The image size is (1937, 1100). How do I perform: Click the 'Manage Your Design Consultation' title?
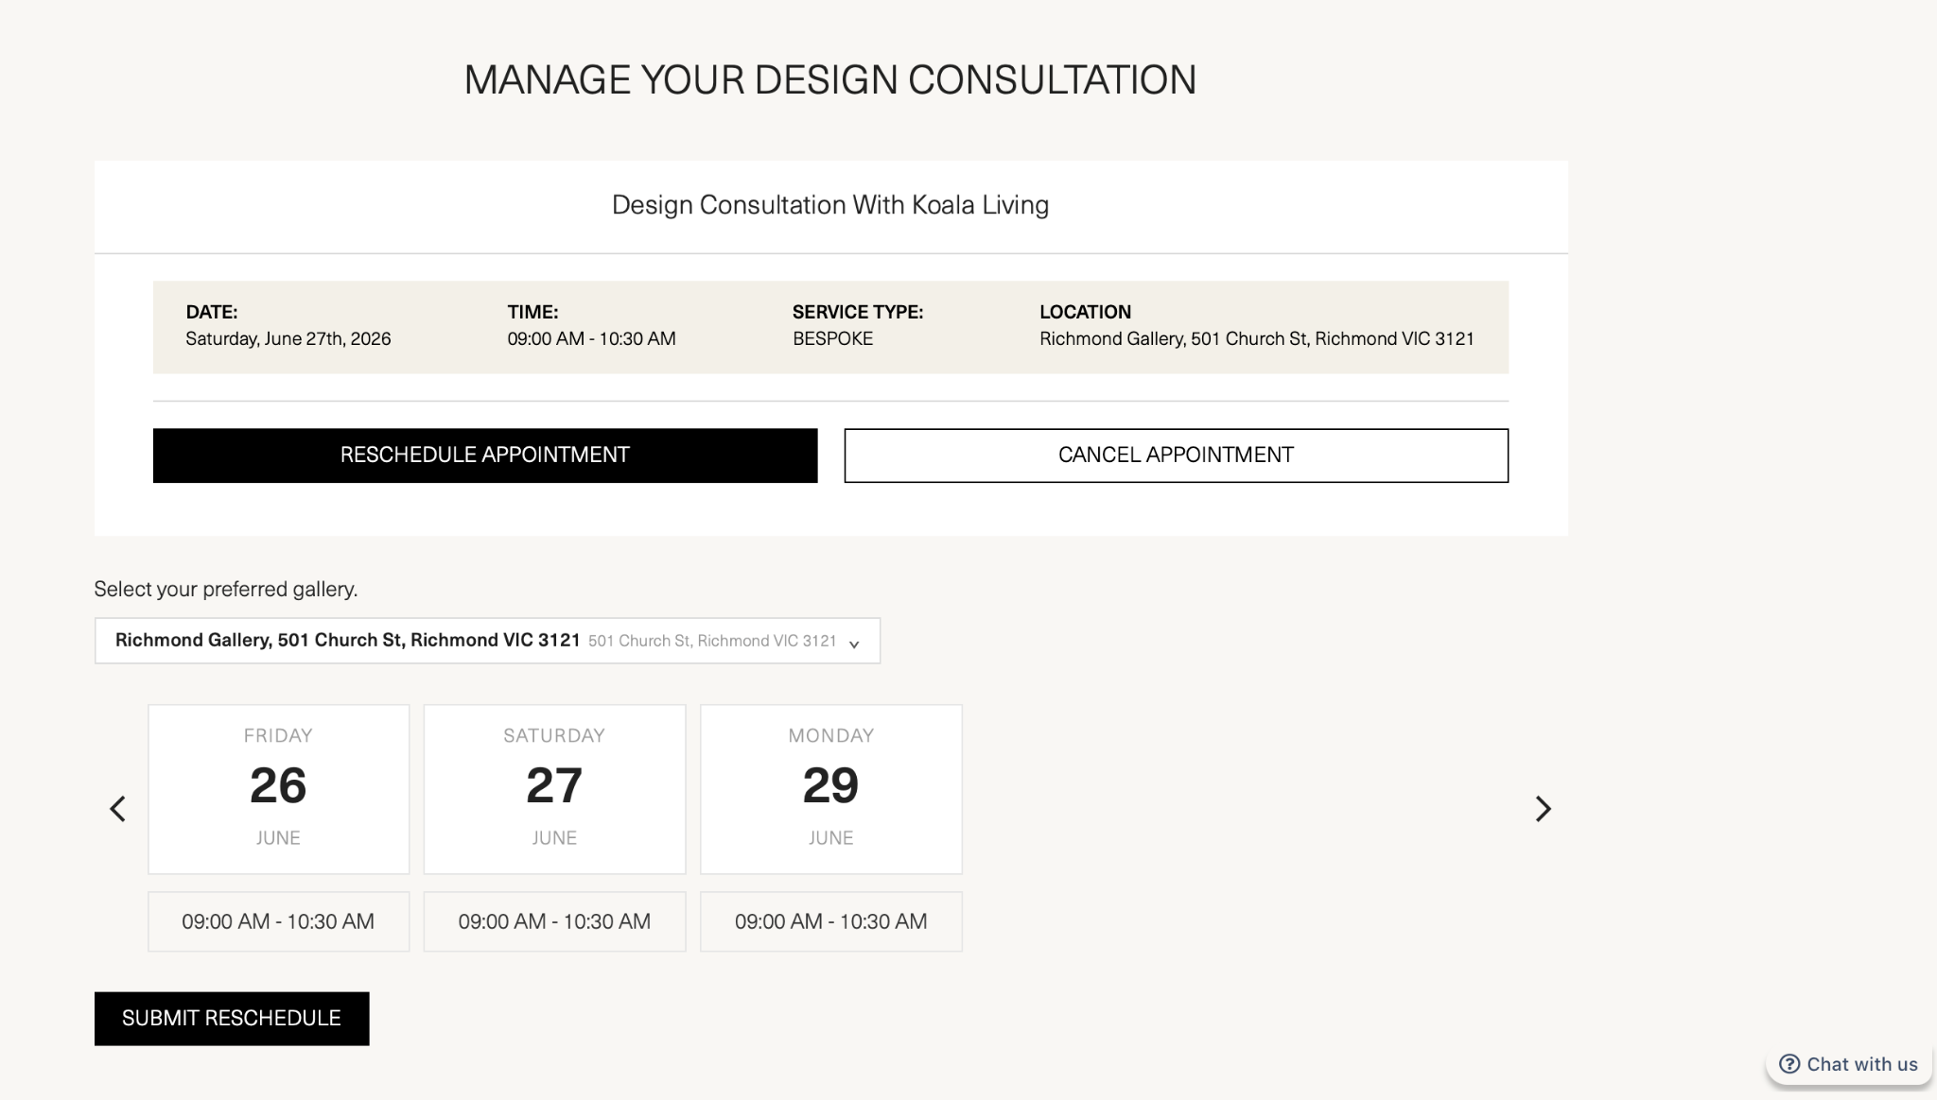(830, 79)
